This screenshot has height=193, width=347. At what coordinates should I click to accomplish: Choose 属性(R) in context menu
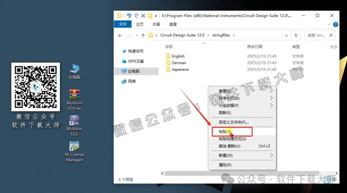(242, 165)
